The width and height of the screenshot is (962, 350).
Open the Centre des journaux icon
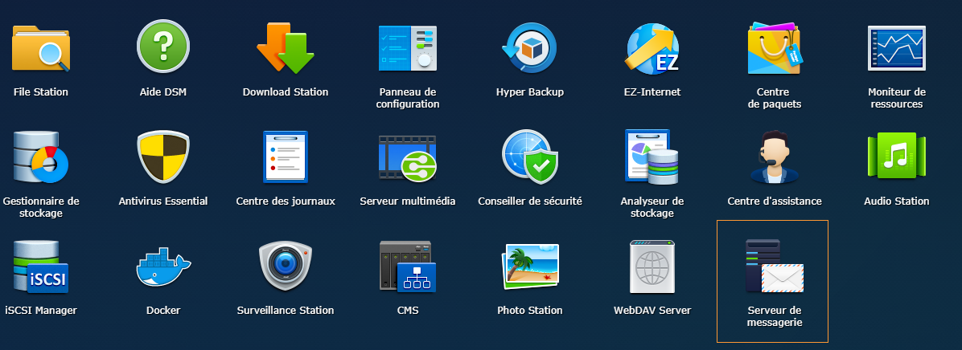tap(286, 157)
